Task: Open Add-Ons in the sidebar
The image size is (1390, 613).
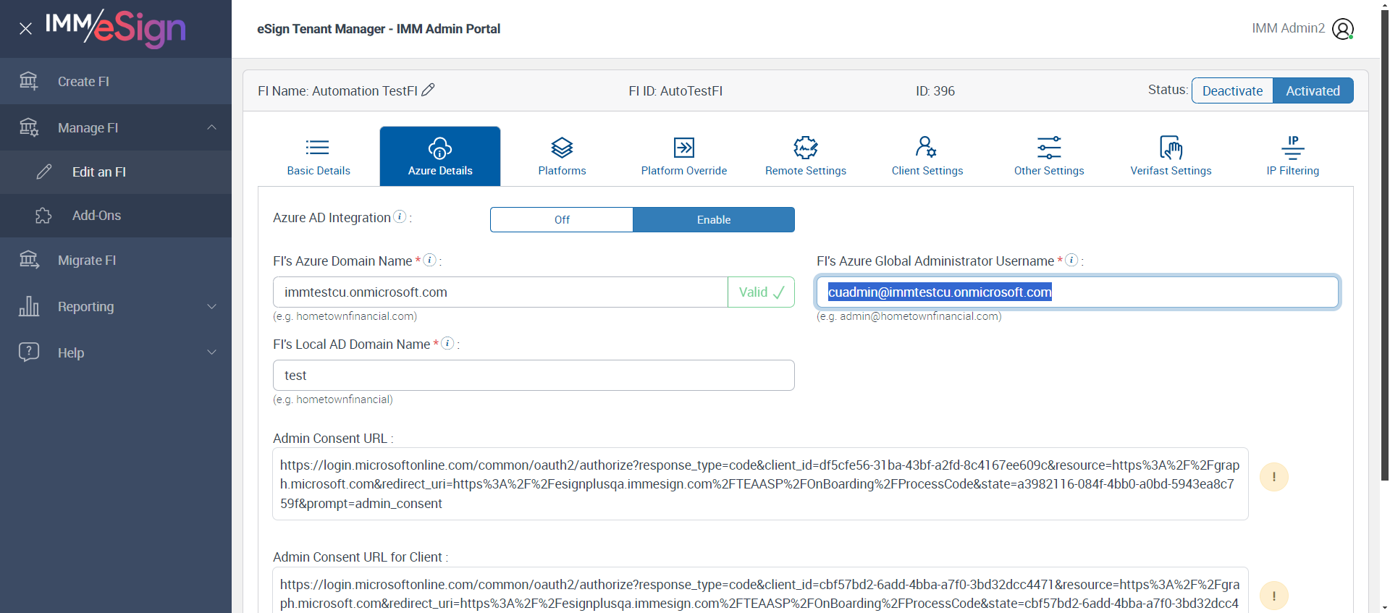Action: pos(116,216)
